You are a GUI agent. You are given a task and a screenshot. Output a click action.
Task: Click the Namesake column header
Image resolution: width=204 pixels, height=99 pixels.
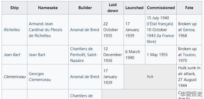click(x=48, y=8)
